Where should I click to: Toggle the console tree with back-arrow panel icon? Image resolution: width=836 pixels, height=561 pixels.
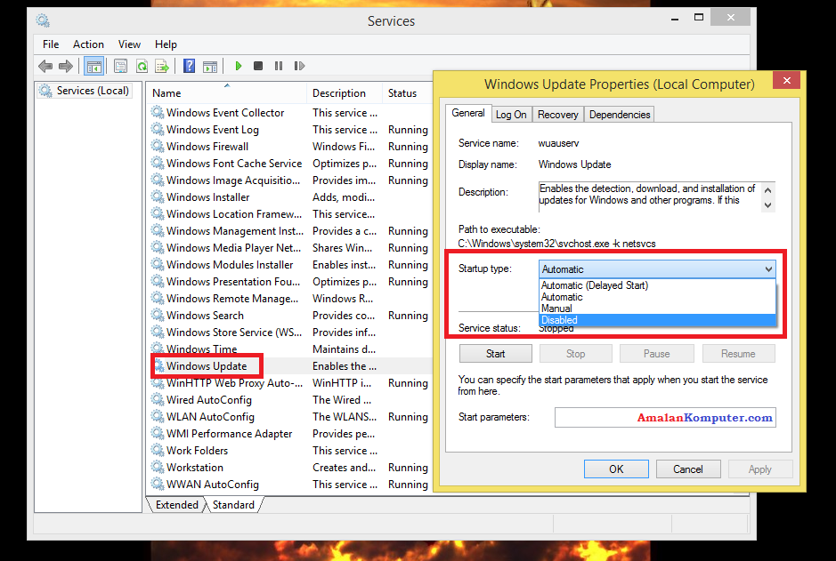click(x=93, y=65)
